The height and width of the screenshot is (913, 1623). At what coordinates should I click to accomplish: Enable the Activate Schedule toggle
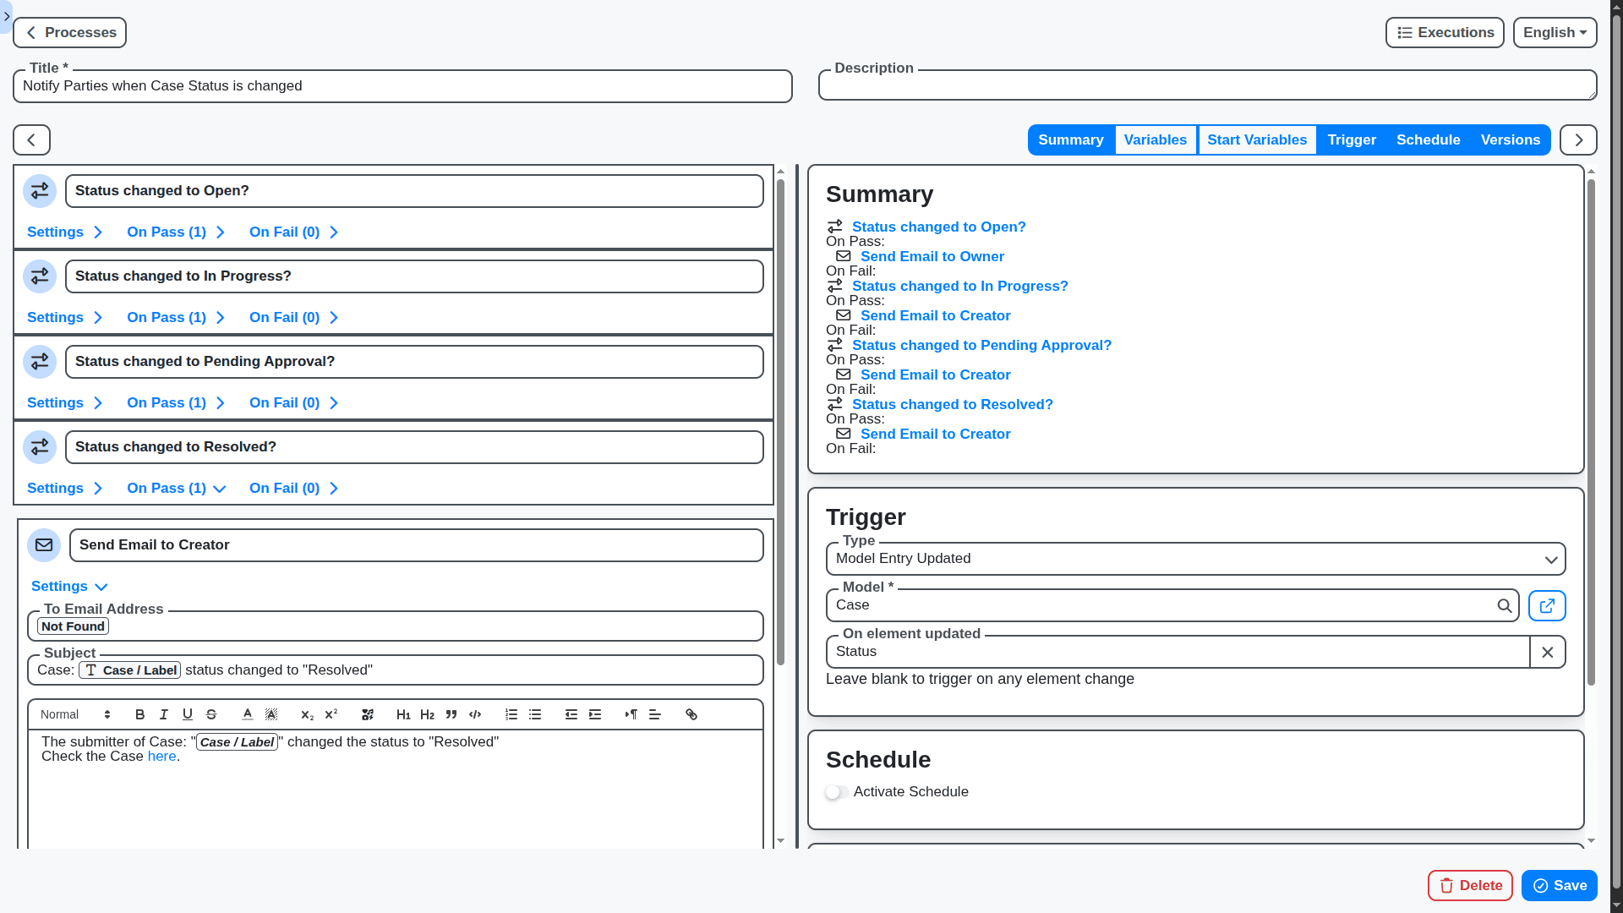tap(837, 792)
